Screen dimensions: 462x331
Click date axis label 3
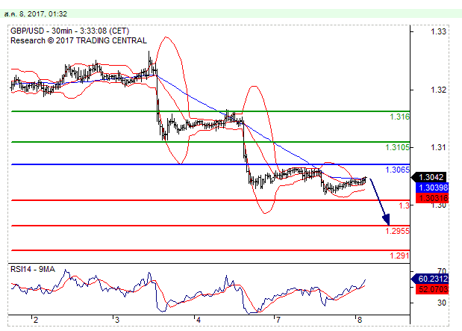(117, 320)
